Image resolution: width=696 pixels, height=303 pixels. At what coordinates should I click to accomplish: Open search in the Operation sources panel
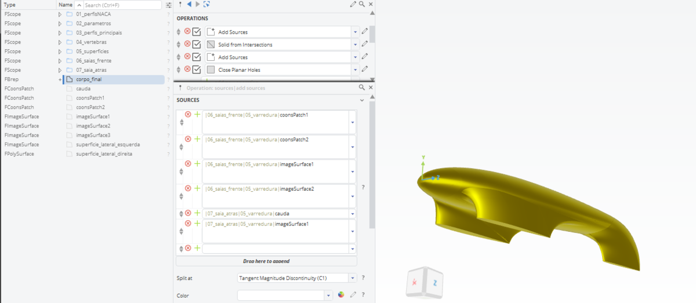coord(362,87)
